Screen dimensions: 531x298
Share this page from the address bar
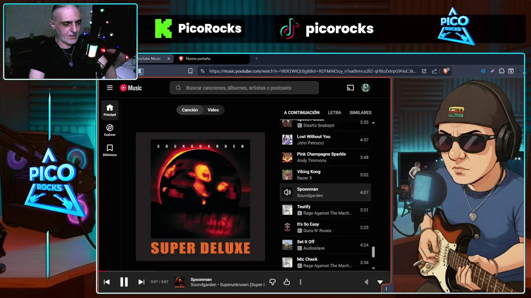(434, 71)
